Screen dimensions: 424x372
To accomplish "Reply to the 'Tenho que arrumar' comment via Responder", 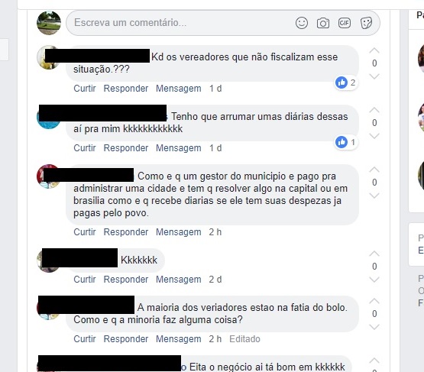I will (x=126, y=148).
